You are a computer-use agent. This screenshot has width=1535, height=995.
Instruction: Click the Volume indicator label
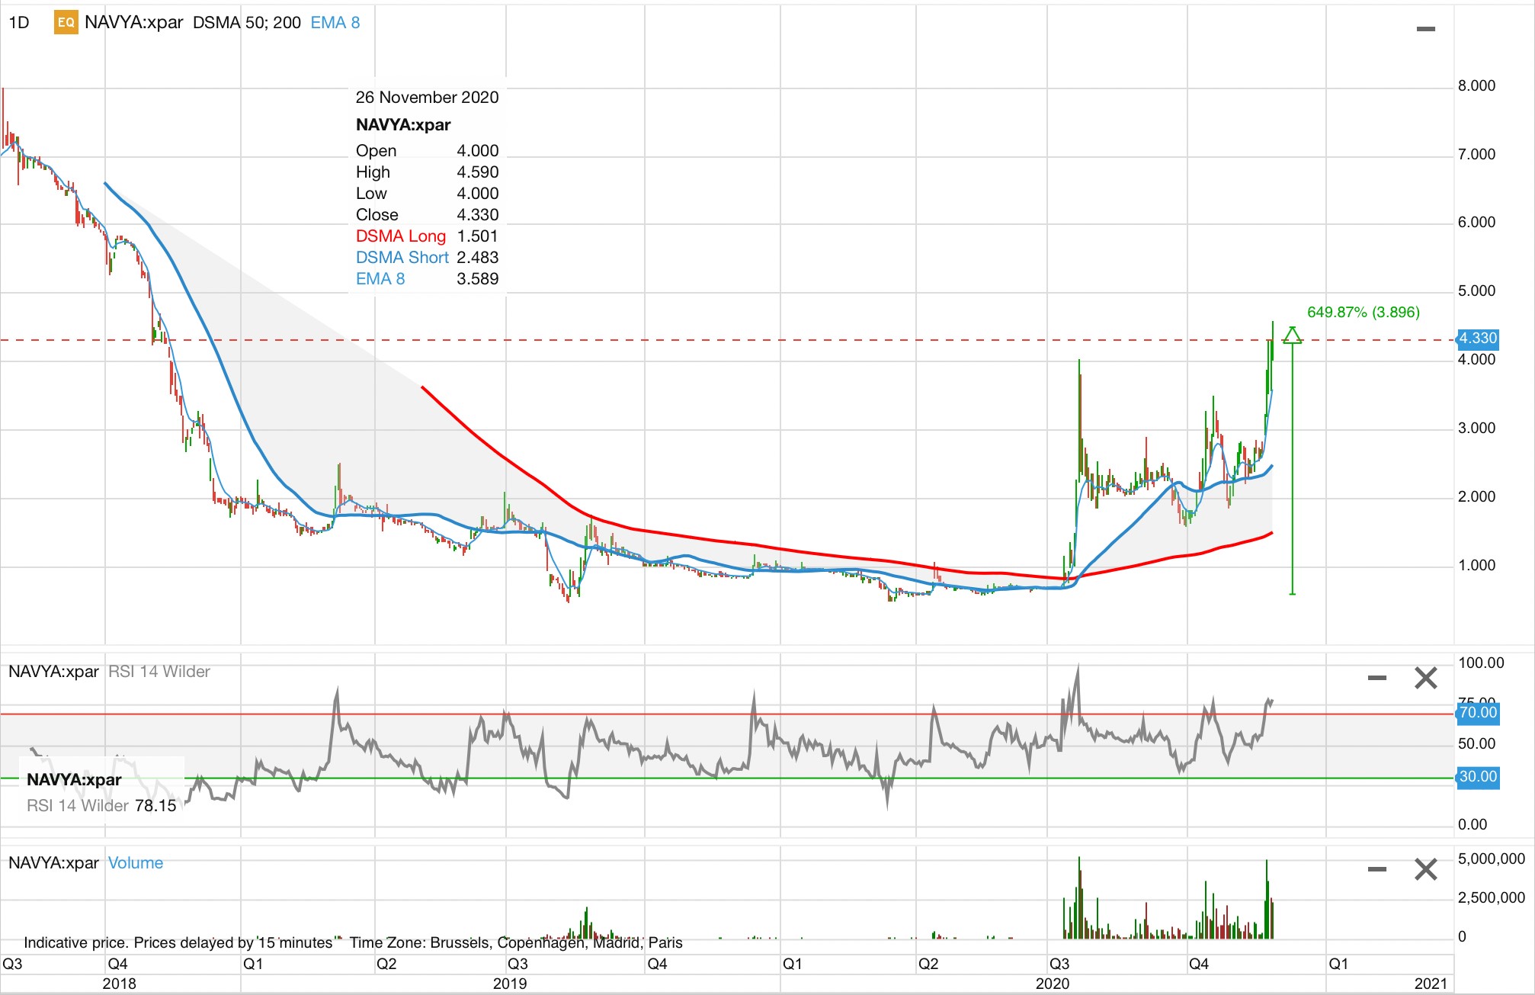tap(136, 862)
